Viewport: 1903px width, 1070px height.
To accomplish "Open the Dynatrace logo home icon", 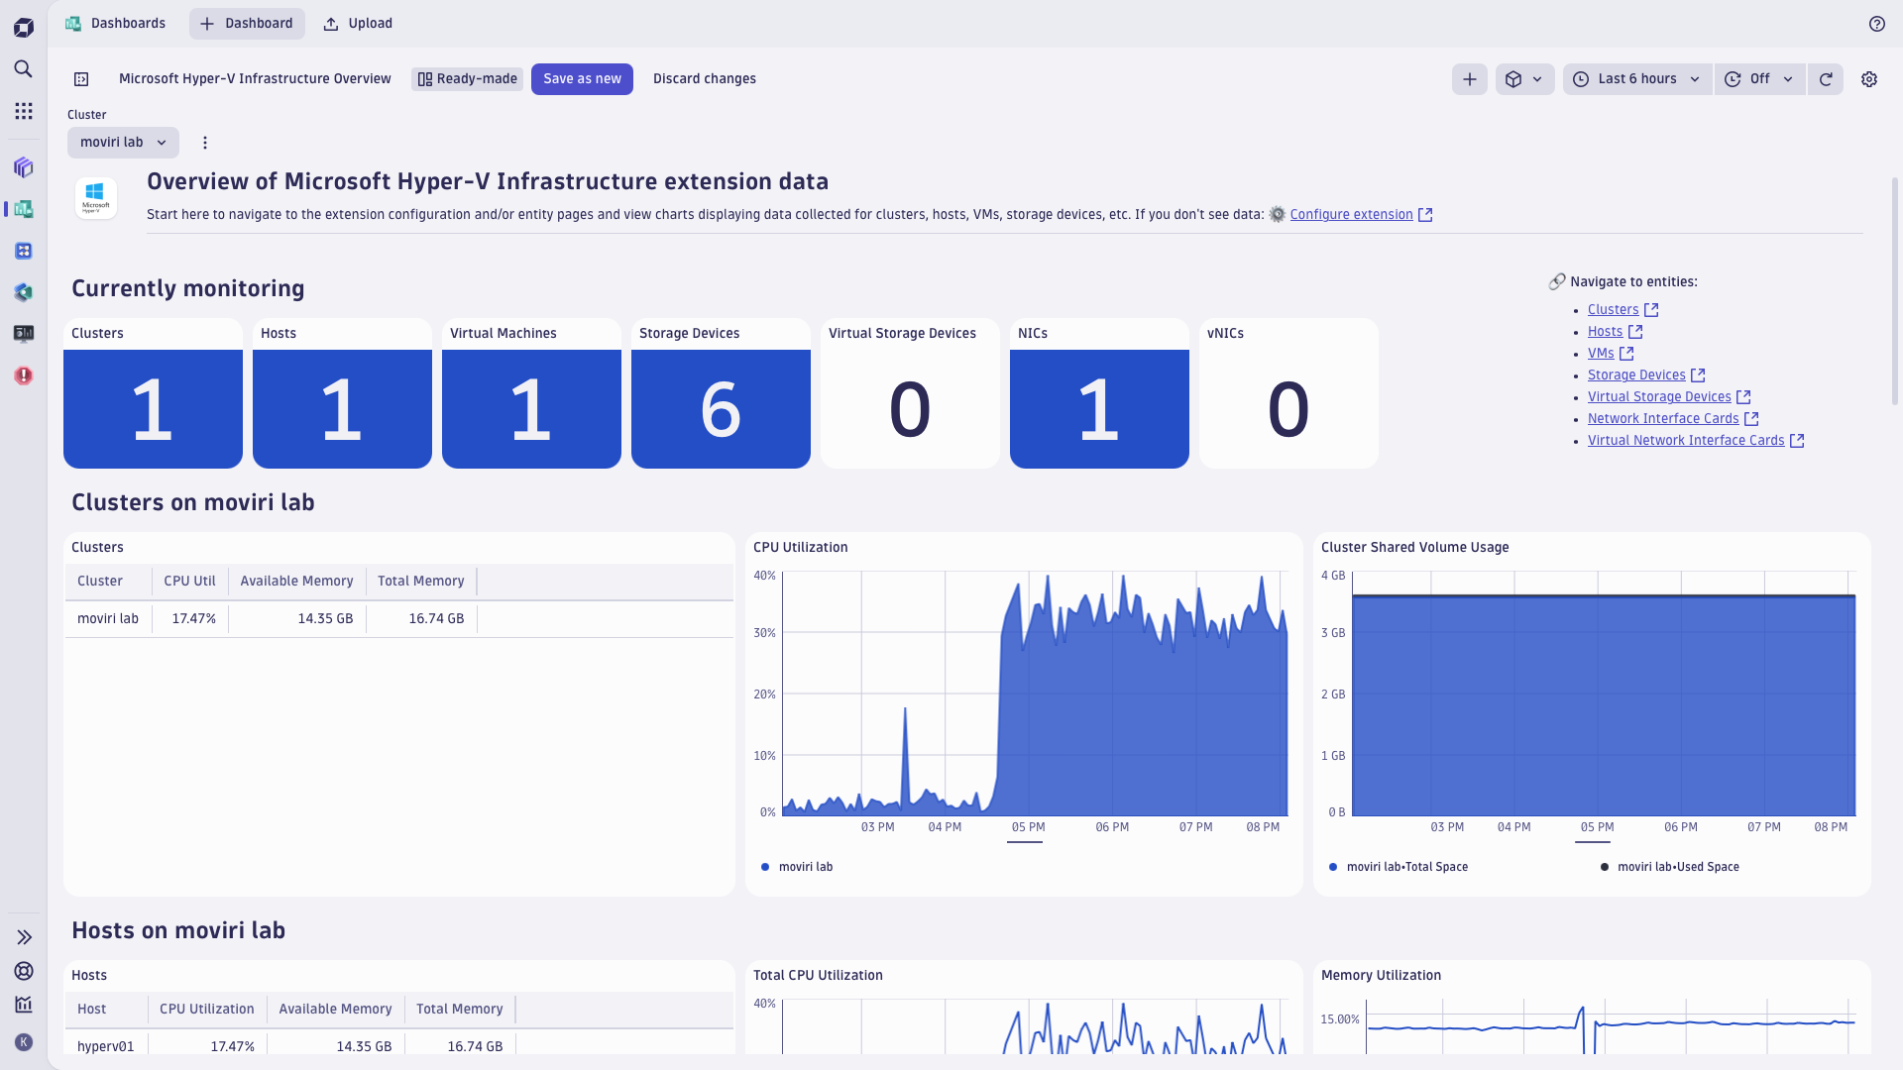I will [24, 28].
